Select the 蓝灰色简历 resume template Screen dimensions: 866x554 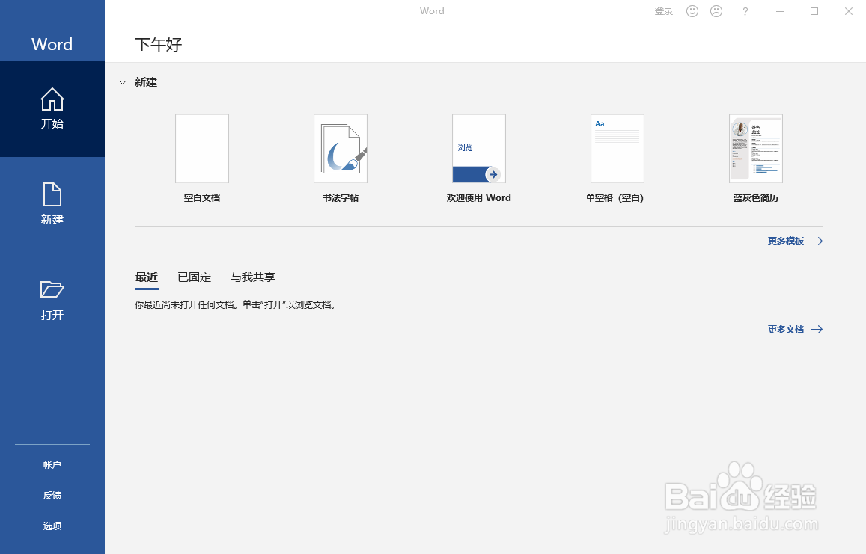[755, 149]
